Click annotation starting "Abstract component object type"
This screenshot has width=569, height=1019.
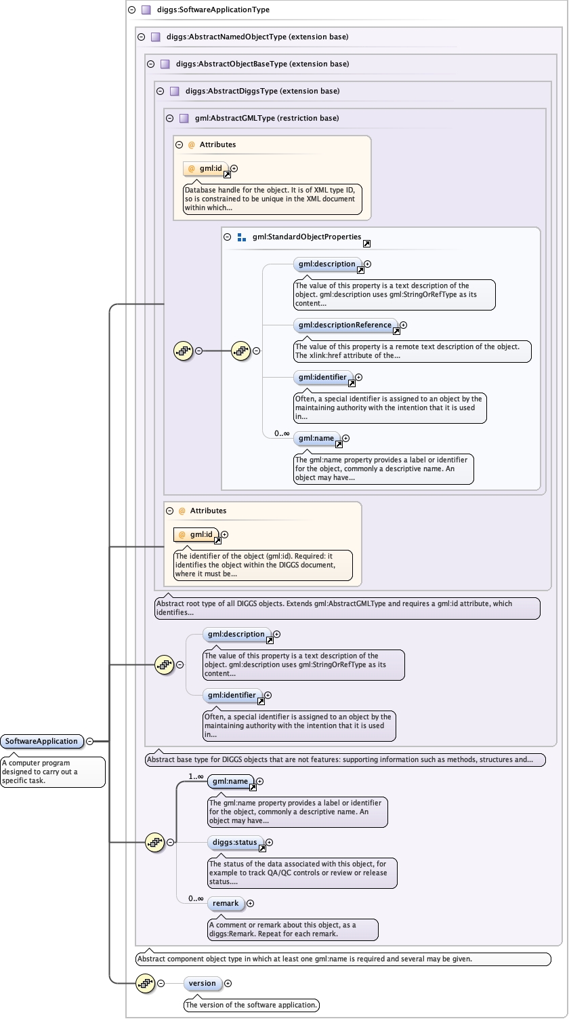tap(343, 959)
